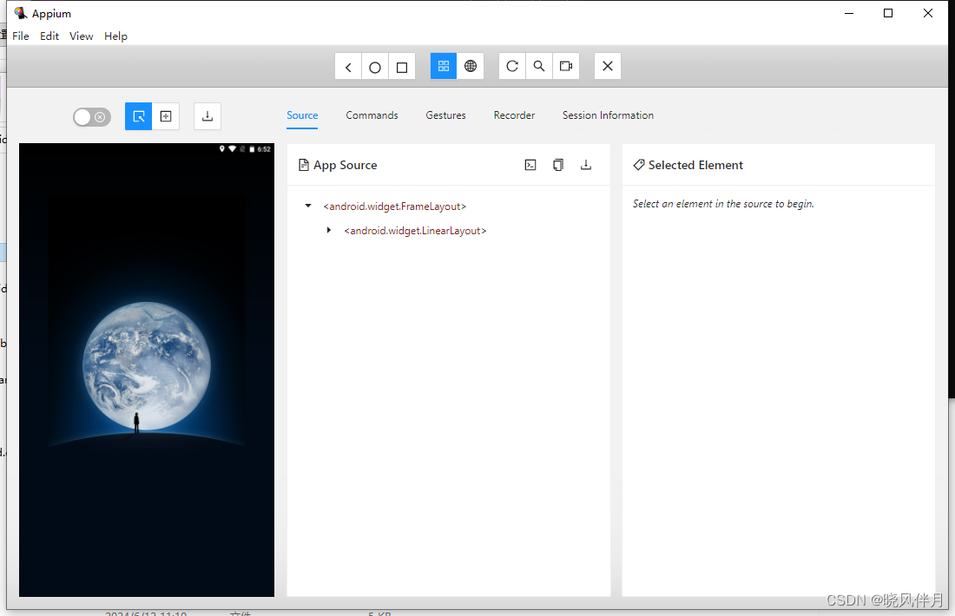Switch to Web/Hybrid App Mode globe icon
955x616 pixels.
pyautogui.click(x=471, y=66)
